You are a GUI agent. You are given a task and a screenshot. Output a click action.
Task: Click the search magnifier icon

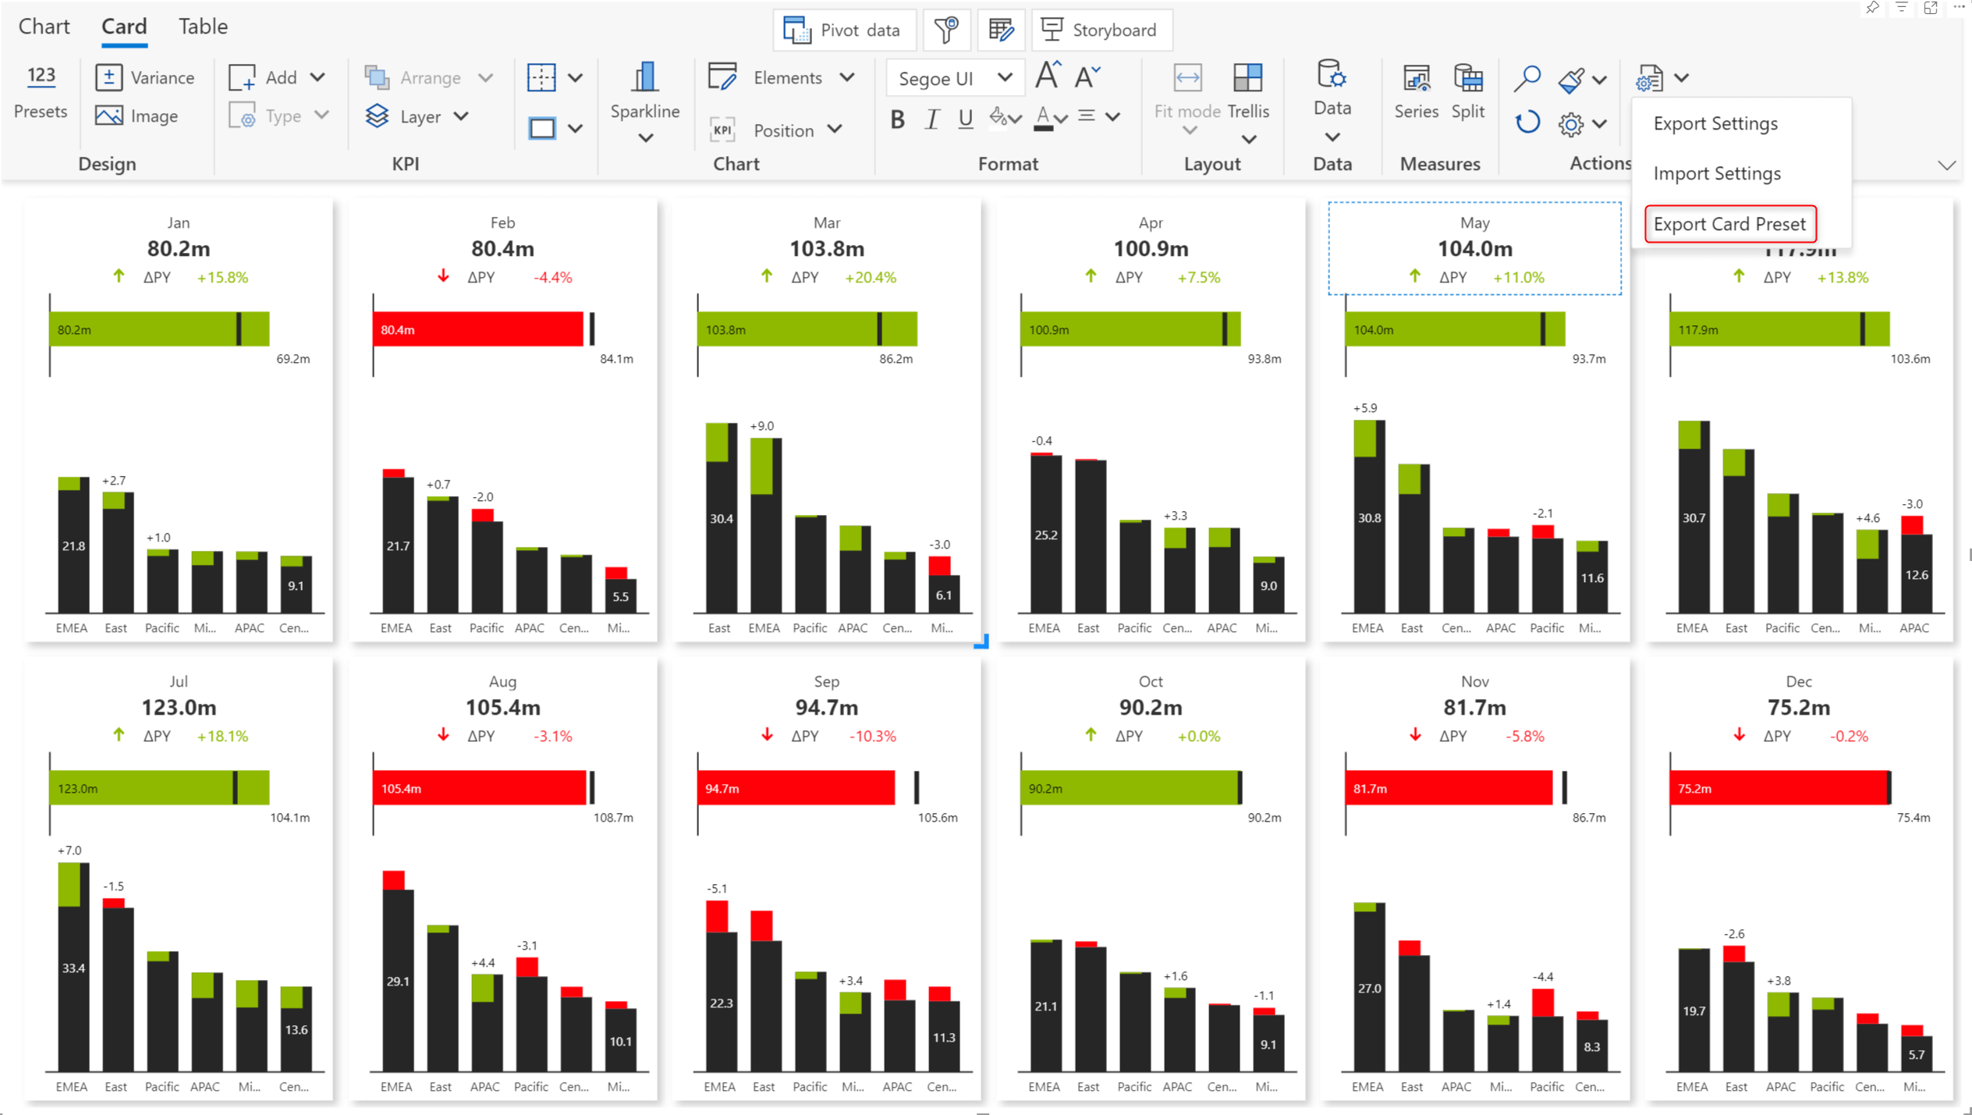tap(1527, 78)
